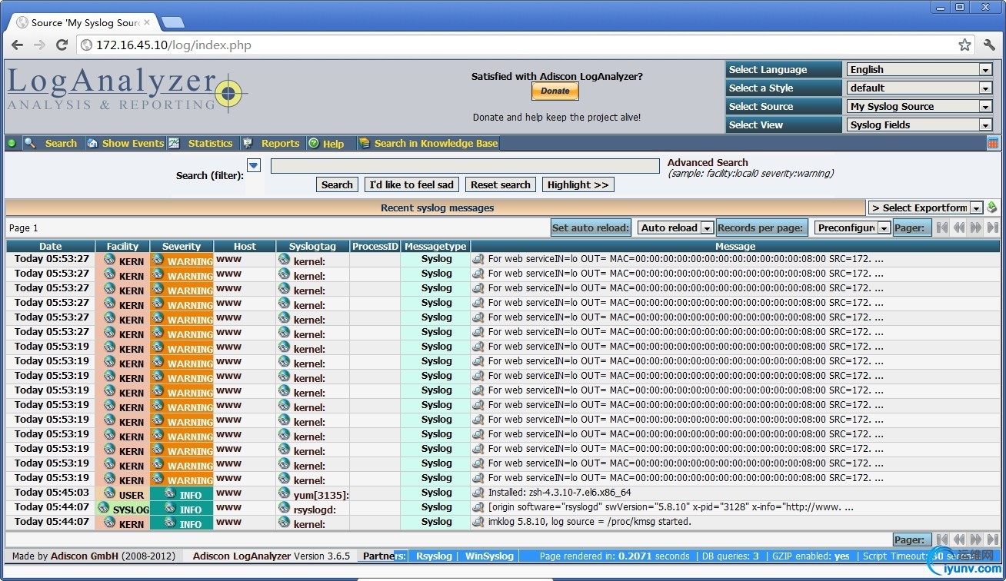Open the Preconfigured records per page dropdown
1006x581 pixels.
tap(853, 227)
